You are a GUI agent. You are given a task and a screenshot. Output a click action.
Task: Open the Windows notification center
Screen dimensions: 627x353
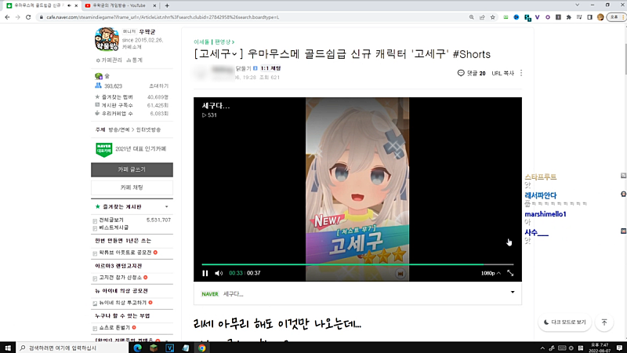[619, 348]
